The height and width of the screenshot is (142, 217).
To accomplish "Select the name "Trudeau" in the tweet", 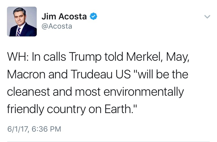I will pyautogui.click(x=91, y=74).
